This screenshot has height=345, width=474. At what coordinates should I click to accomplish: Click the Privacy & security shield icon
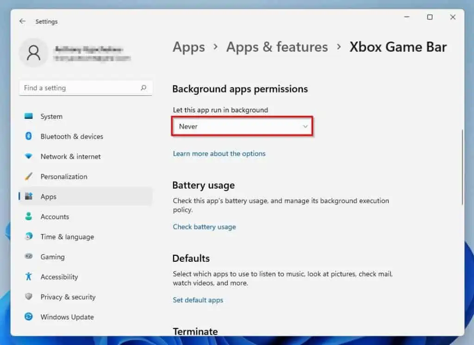(x=29, y=297)
